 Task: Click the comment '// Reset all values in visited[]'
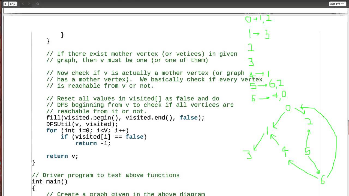click(133, 99)
